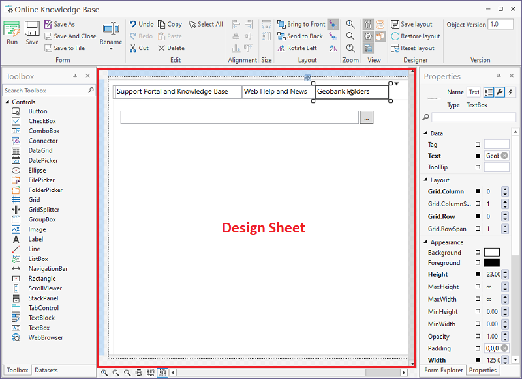522x379 pixels.
Task: Toggle the categorized view button in Properties
Action: coord(487,92)
